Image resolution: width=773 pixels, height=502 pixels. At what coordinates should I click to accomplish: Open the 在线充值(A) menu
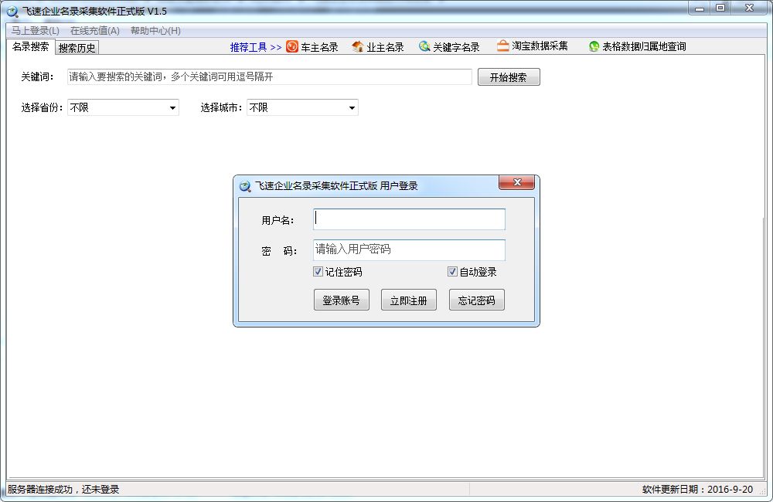pos(94,31)
